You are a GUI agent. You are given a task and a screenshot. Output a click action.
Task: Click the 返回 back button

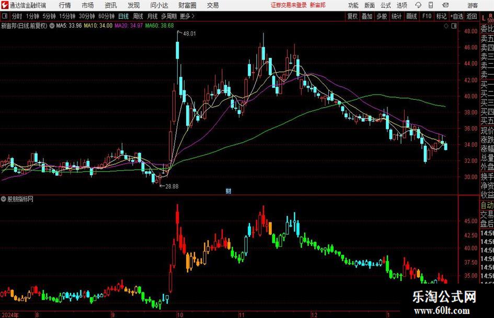[472, 16]
